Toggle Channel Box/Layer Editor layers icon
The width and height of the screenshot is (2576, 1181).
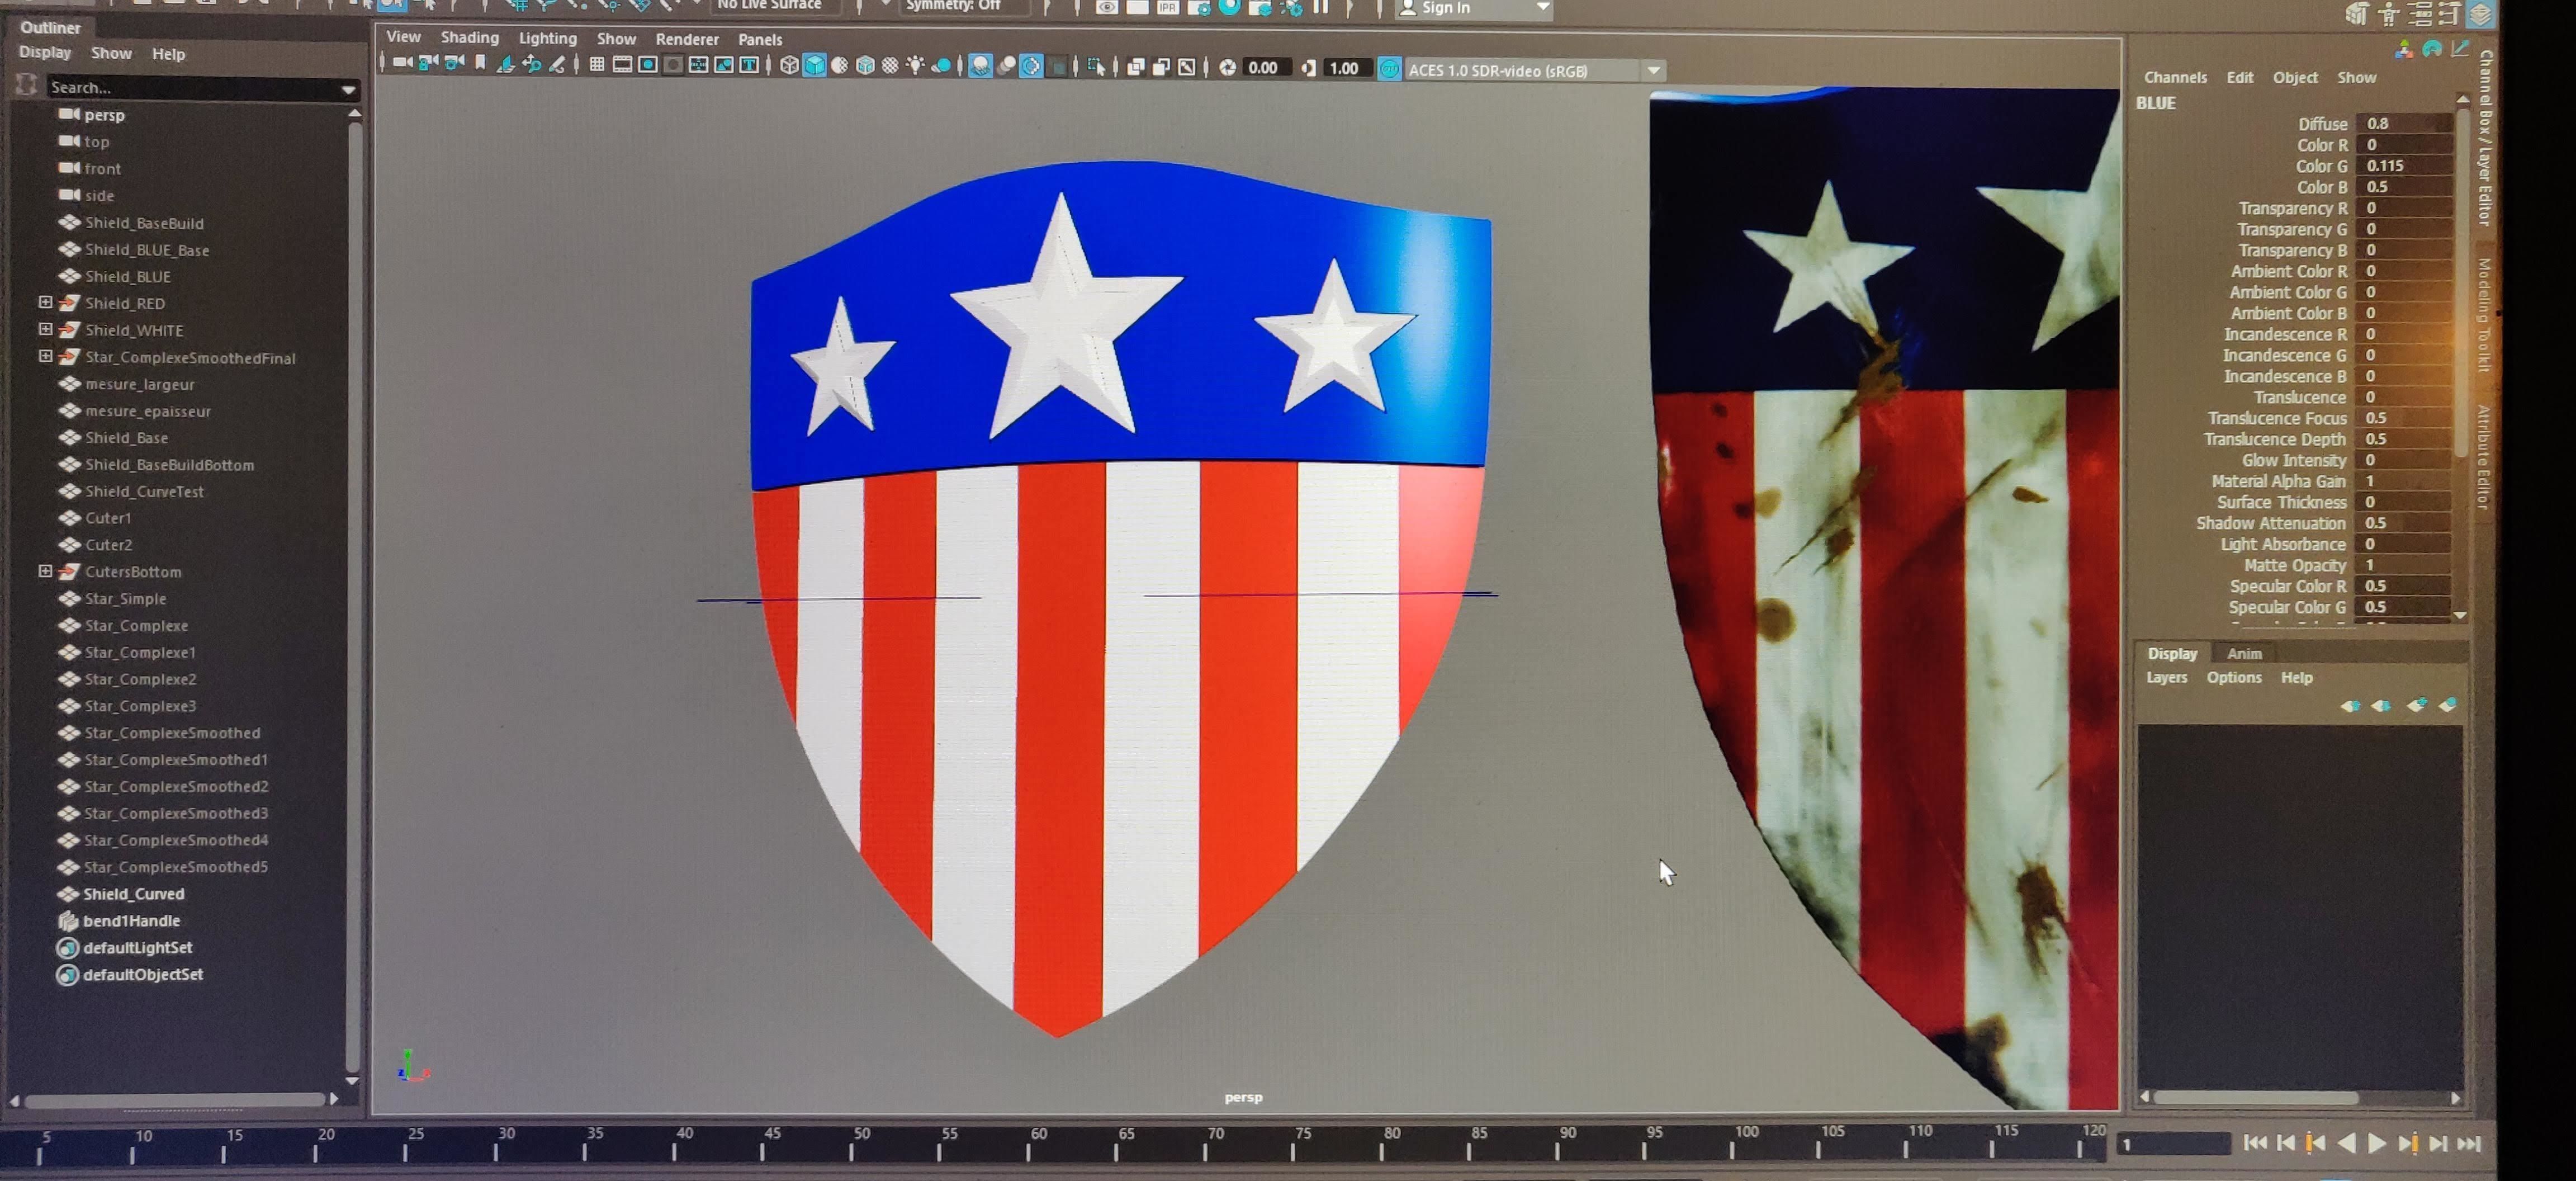tap(2481, 14)
